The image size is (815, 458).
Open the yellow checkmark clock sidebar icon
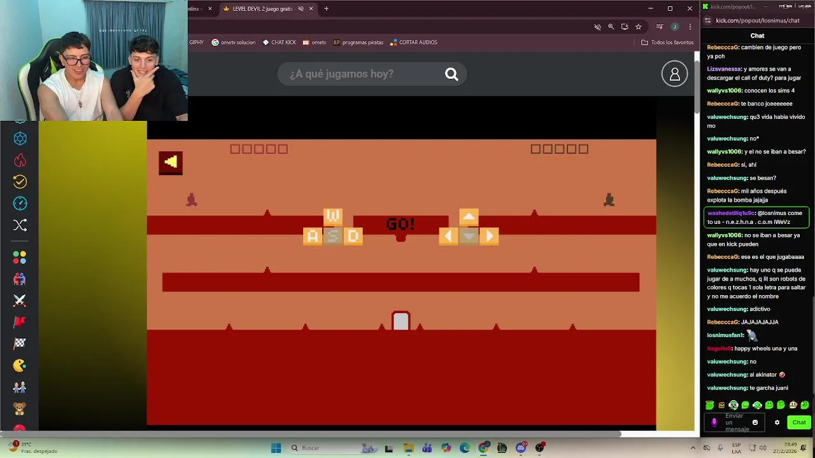[20, 182]
